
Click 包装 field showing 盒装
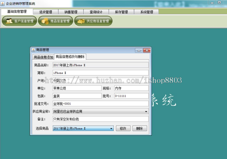click(77, 96)
